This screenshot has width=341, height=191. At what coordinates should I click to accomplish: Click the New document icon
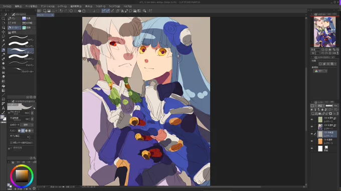45,11
